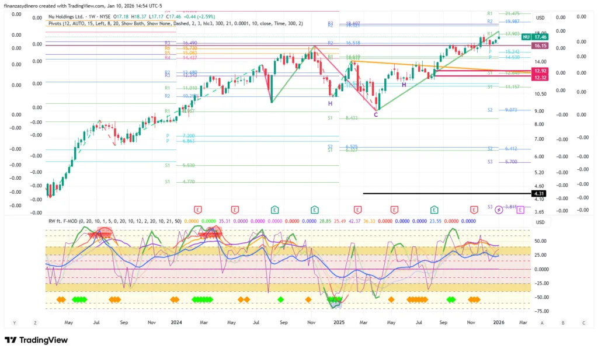The height and width of the screenshot is (352, 598).
Task: Open the USD selector on the indicator pane
Action: coord(540,222)
